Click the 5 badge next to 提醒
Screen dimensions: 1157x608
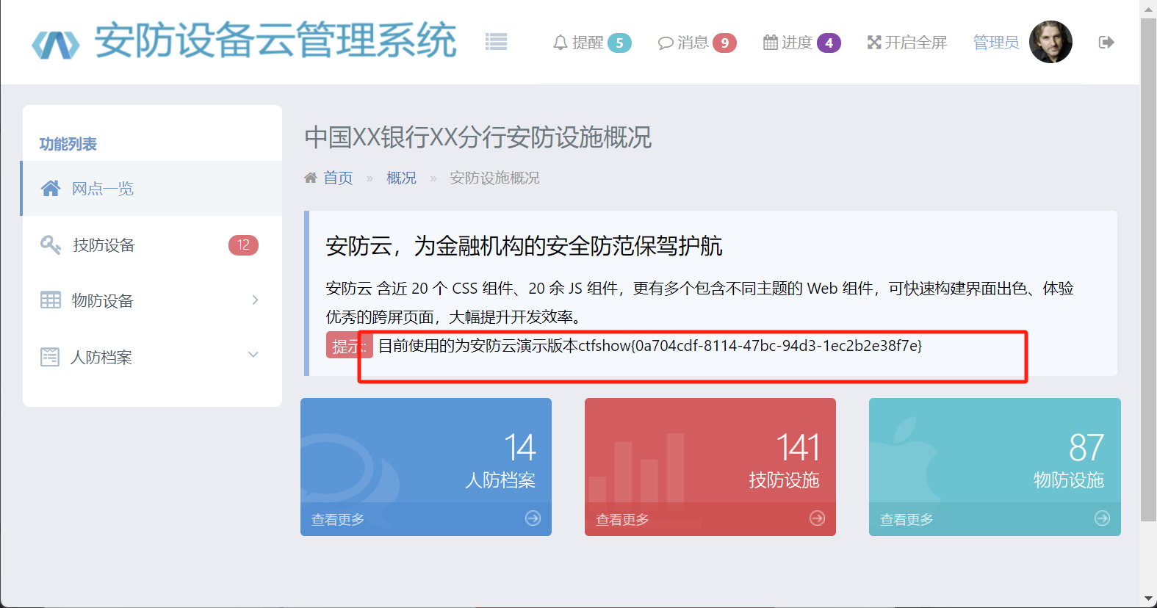pyautogui.click(x=619, y=43)
